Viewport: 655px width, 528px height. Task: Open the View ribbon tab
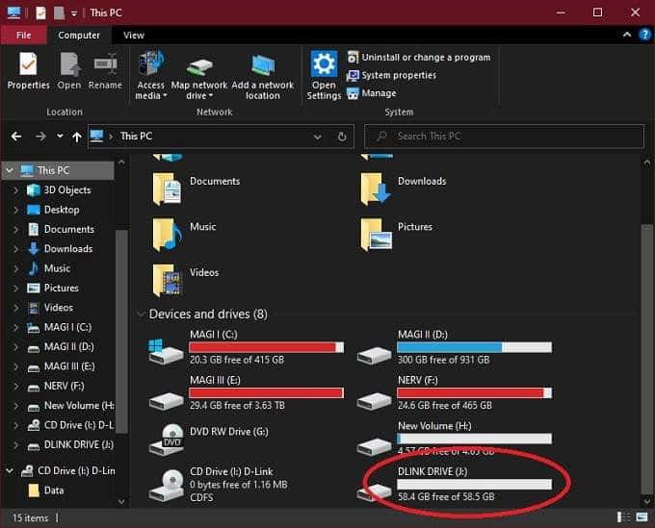(x=134, y=36)
